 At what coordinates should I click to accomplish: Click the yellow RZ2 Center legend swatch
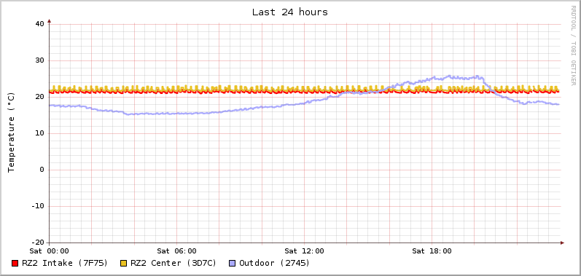(x=124, y=264)
